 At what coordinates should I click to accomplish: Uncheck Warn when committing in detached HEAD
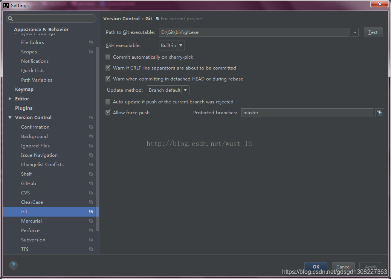[108, 79]
